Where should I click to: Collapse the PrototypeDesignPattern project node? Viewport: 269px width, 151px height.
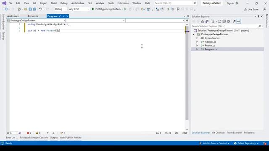coord(194,34)
